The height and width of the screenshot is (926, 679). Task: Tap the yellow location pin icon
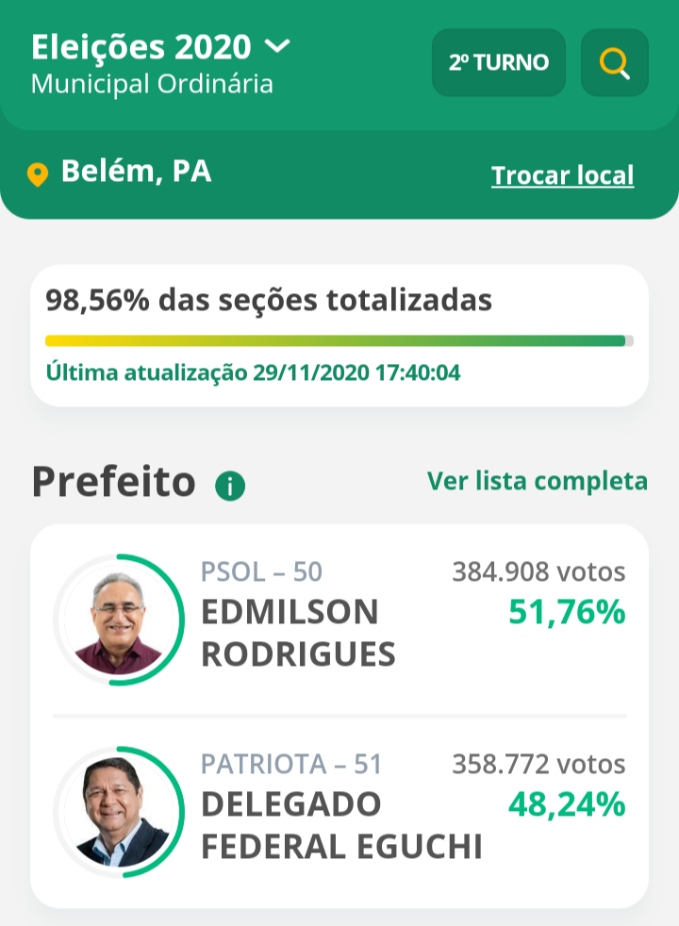[x=38, y=174]
